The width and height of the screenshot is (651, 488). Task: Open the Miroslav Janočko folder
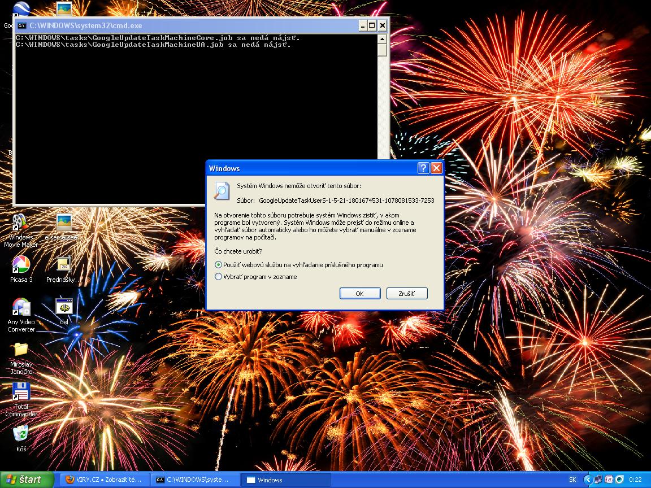tap(21, 350)
